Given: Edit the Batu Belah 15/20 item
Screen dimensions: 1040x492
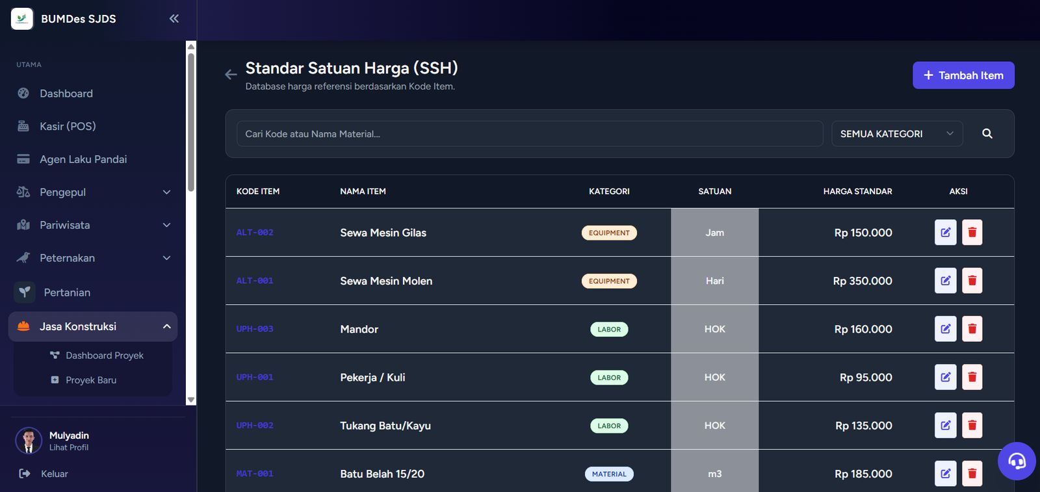Looking at the screenshot, I should [945, 474].
